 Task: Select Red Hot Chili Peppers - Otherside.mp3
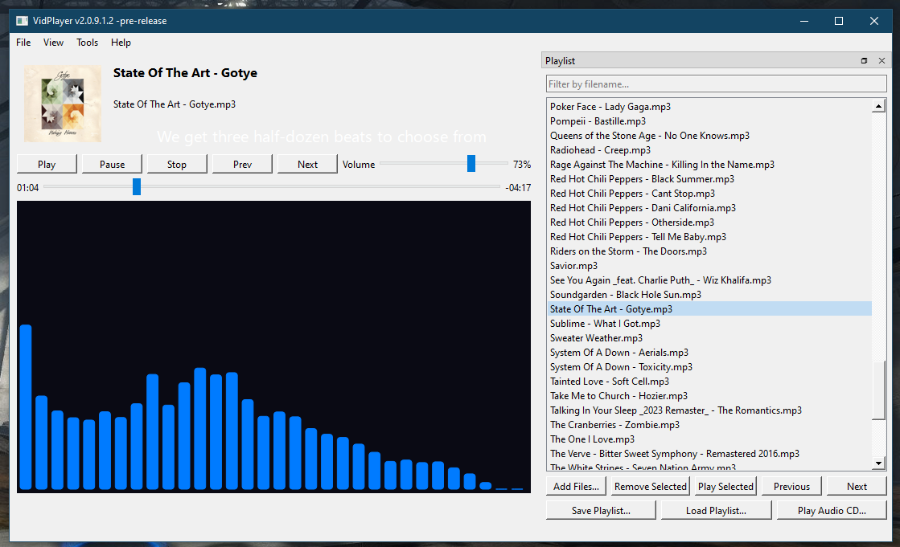click(709, 222)
